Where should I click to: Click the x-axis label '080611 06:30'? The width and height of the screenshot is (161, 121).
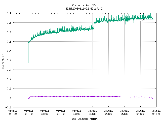tap(156, 112)
